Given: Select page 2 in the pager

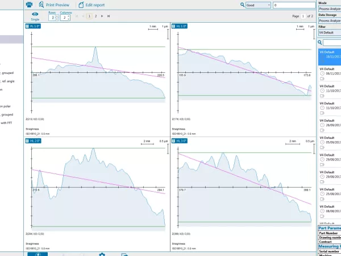Looking at the screenshot, I should (x=95, y=16).
